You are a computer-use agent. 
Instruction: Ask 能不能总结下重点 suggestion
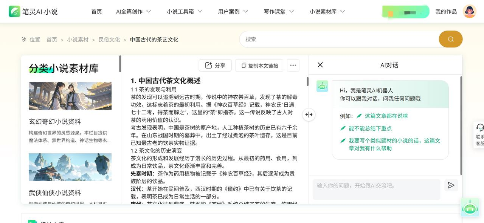[370, 128]
